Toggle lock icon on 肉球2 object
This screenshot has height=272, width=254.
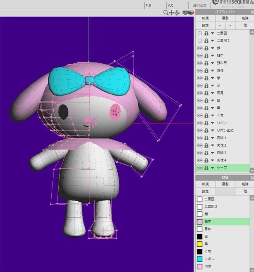(206, 145)
